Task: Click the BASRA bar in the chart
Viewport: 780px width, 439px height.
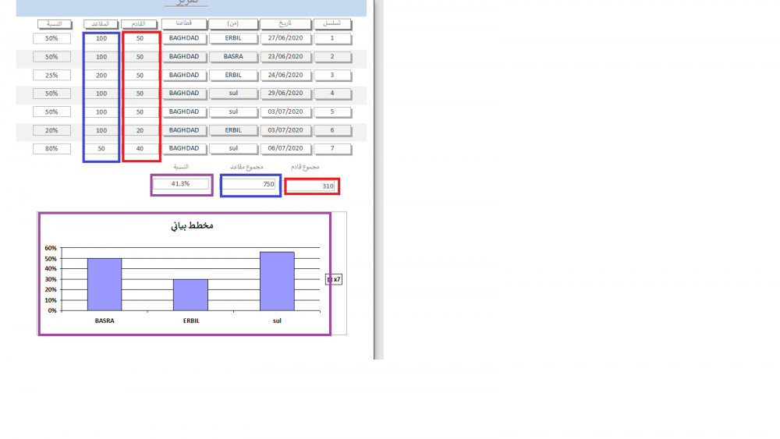Action: [105, 285]
